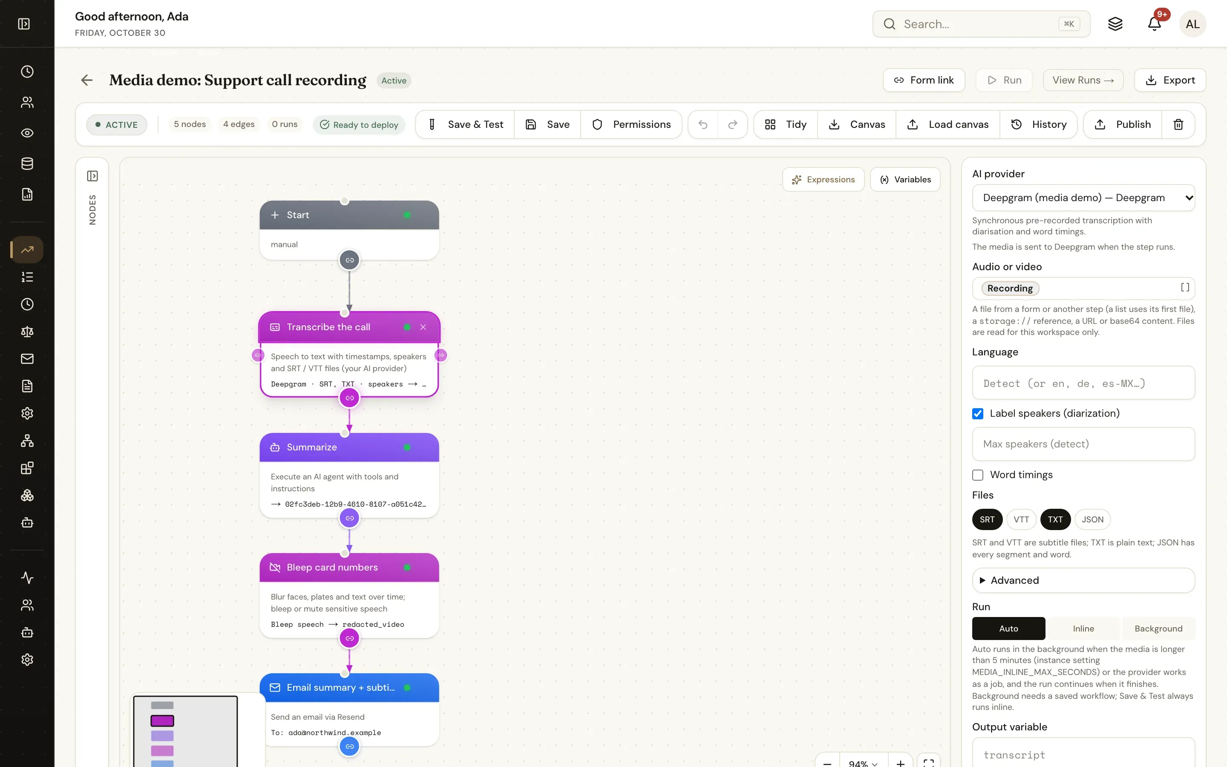Open the eye icon in sidebar
Viewport: 1227px width, 767px height.
coord(27,133)
